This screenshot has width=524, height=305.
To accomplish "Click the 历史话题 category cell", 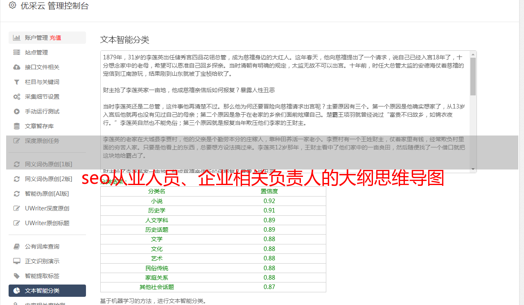I will [157, 230].
